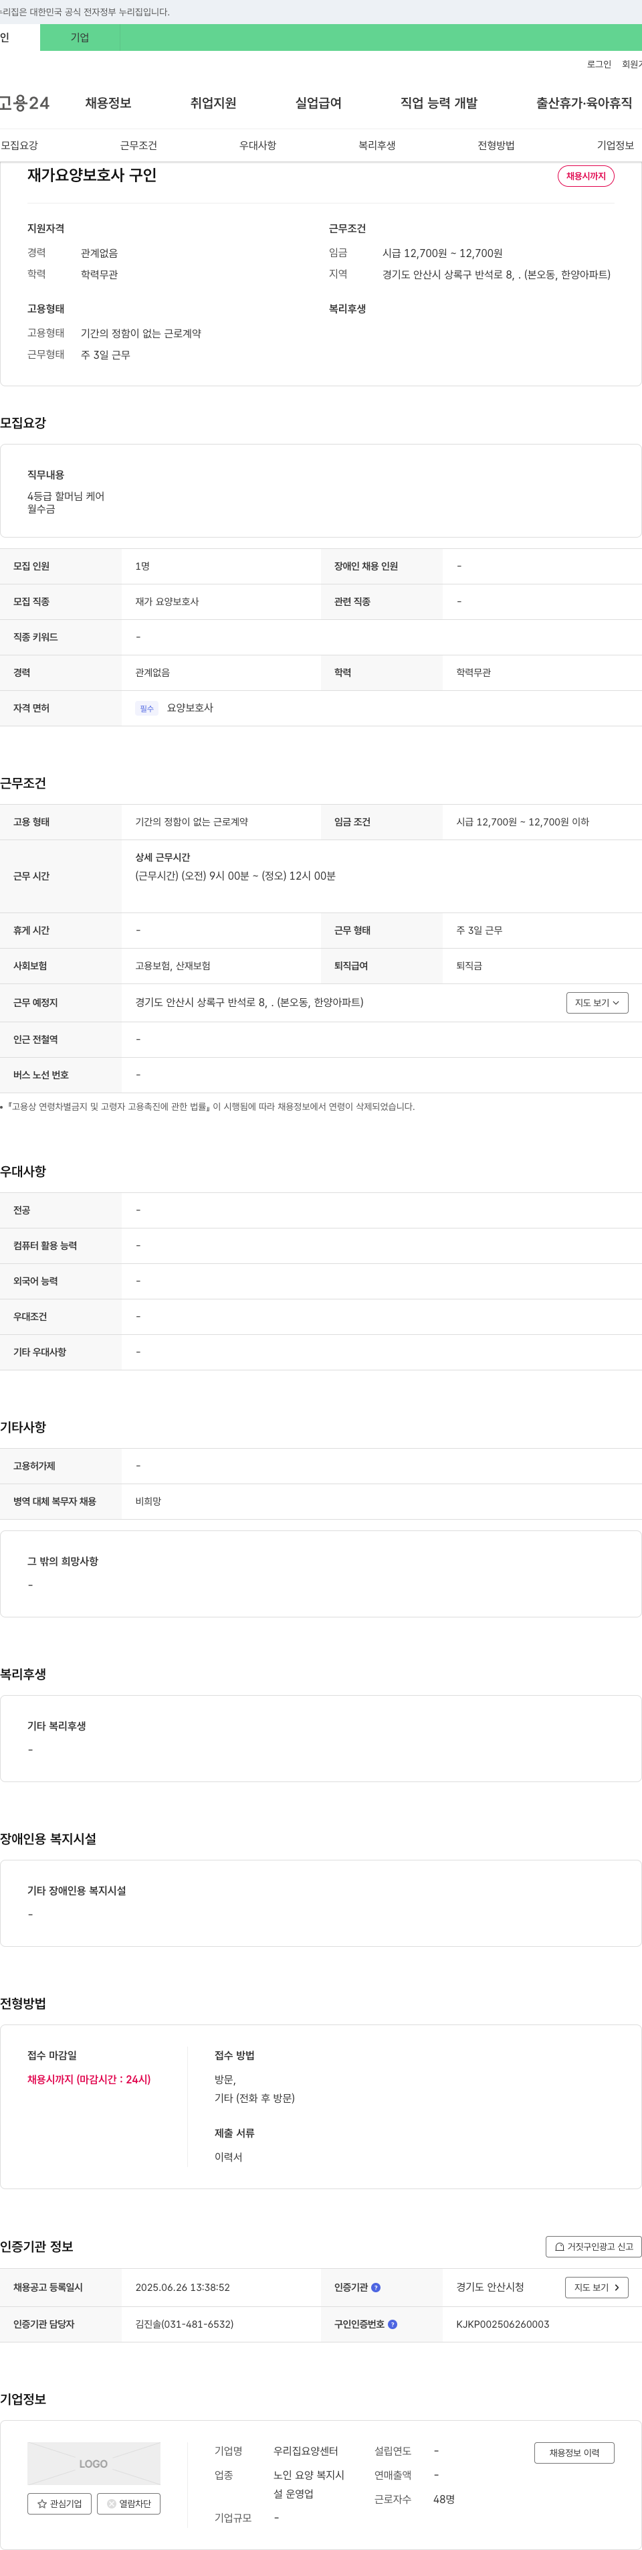Jump to the 복리후생 section tab
This screenshot has height=2550, width=642.
(x=377, y=145)
